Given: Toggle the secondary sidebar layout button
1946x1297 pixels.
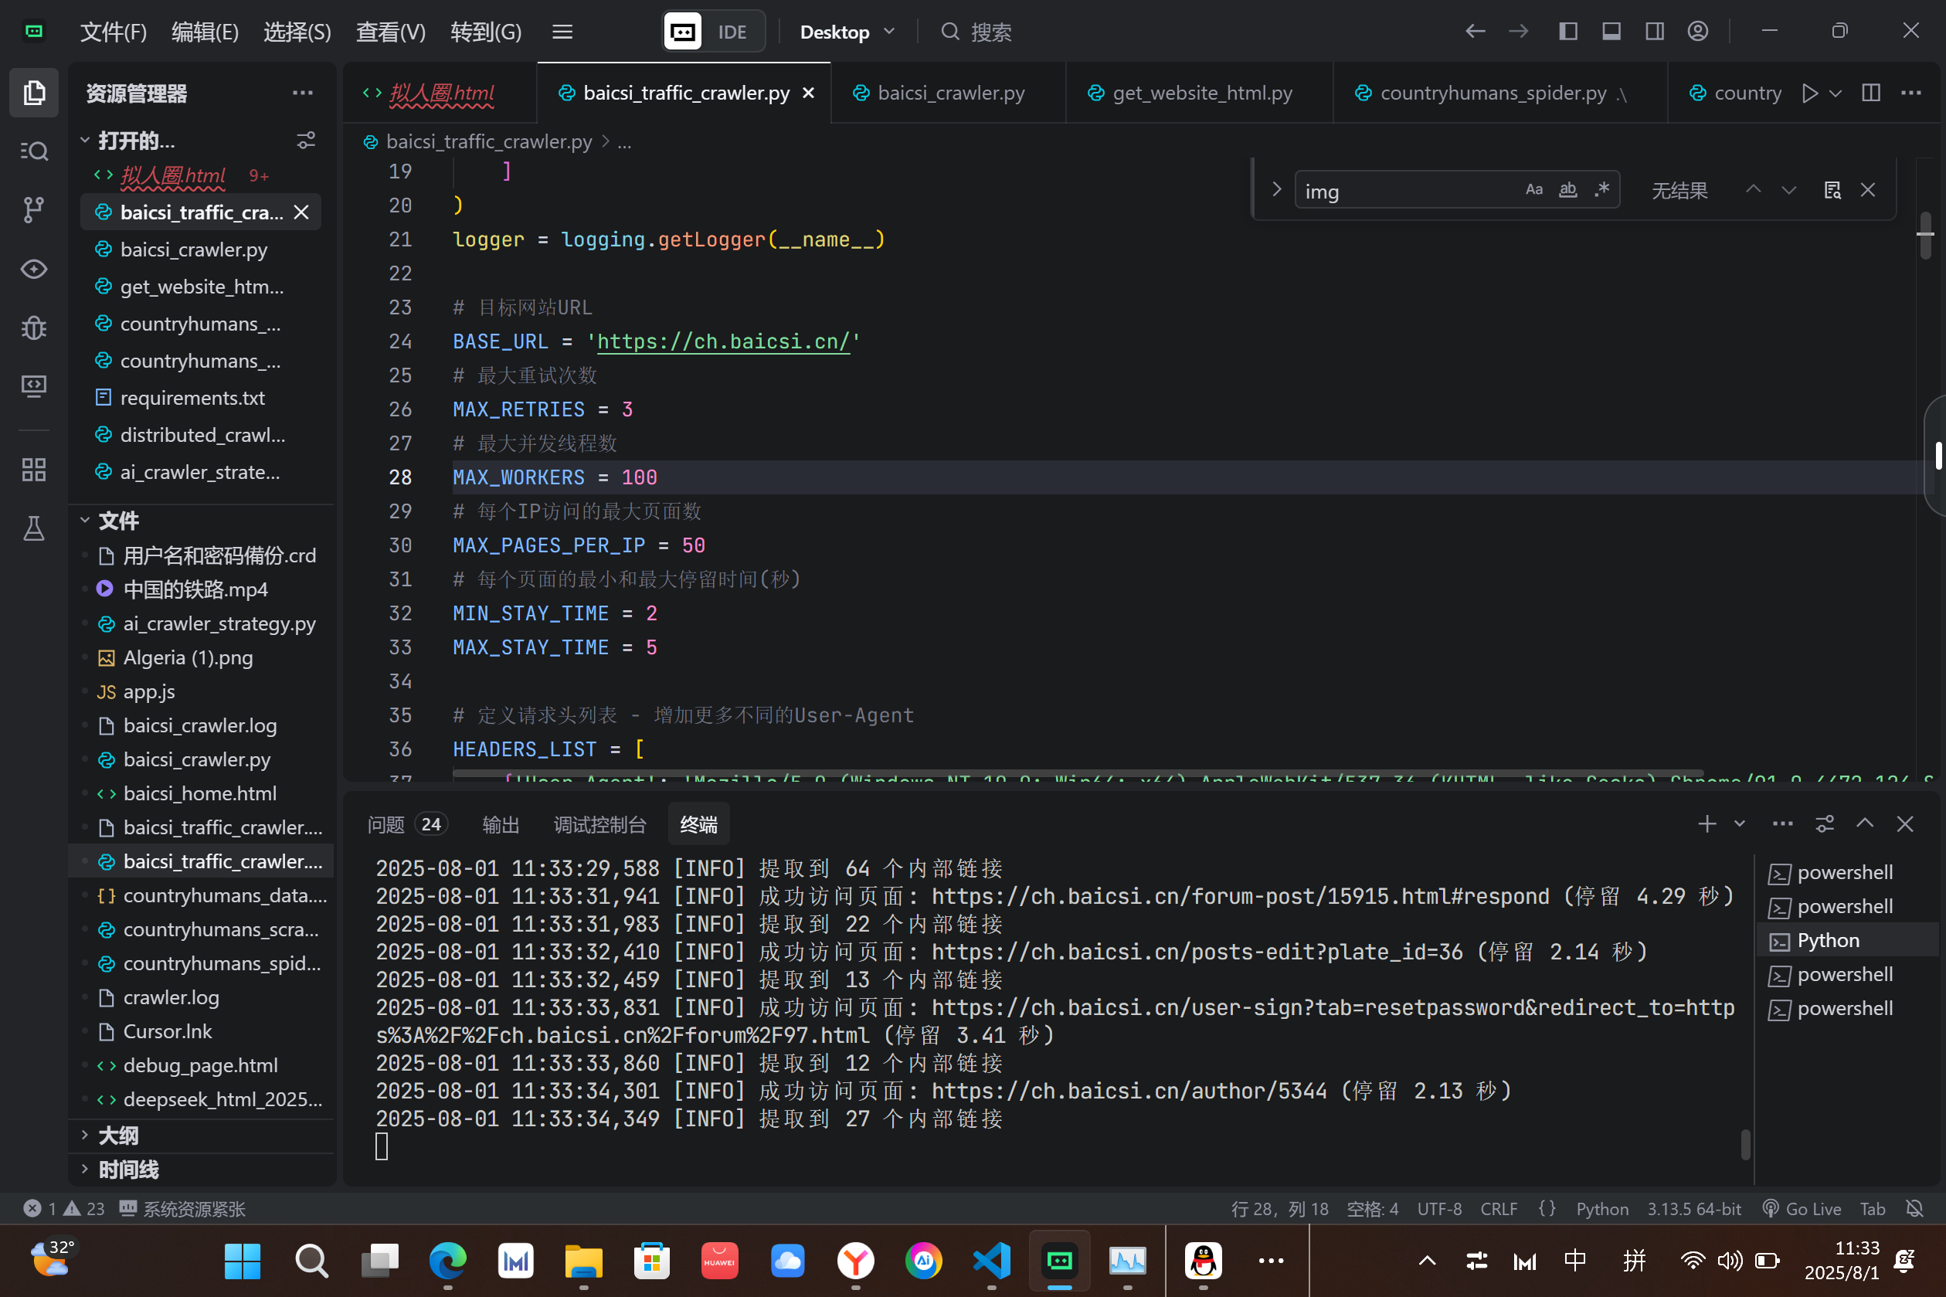Looking at the screenshot, I should click(x=1655, y=32).
